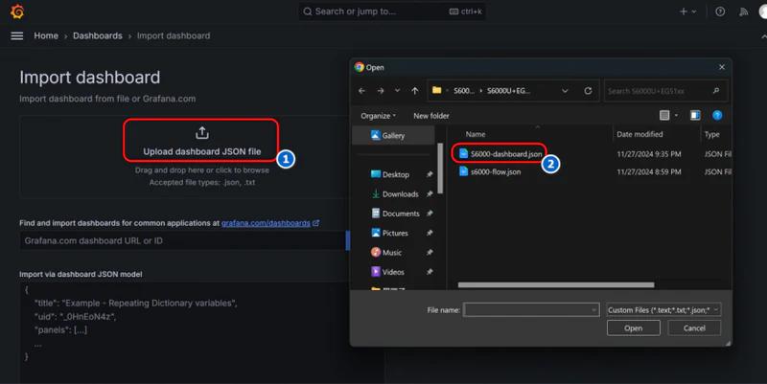
Task: Click Cancel in Open dialog
Action: [x=694, y=328]
